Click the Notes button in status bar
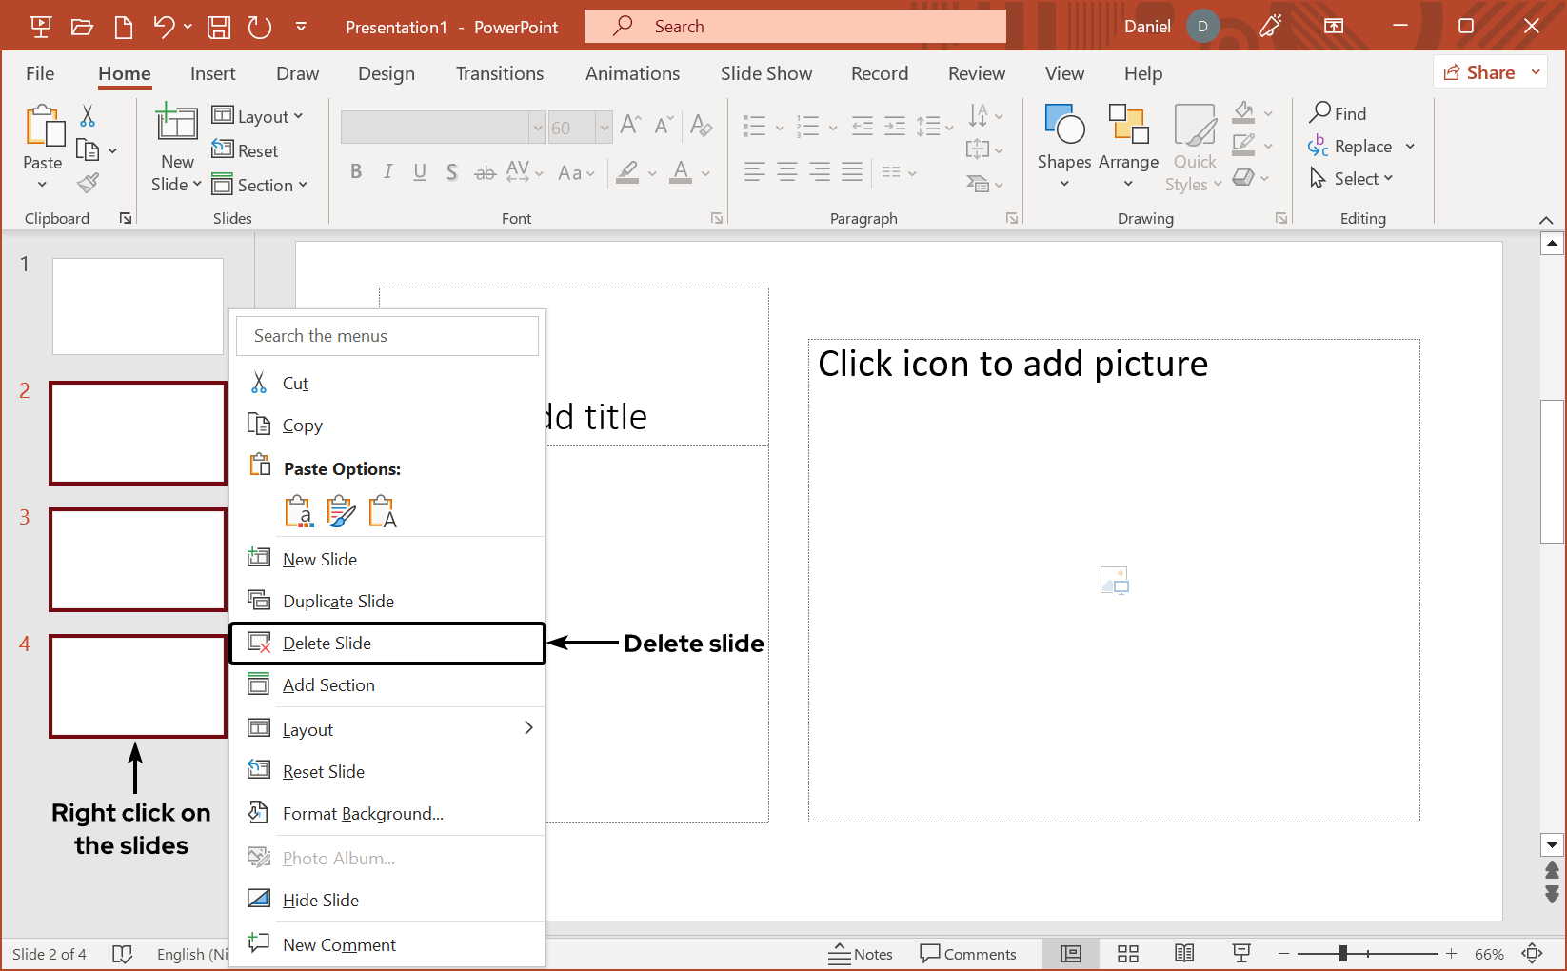This screenshot has height=971, width=1567. coord(860,953)
